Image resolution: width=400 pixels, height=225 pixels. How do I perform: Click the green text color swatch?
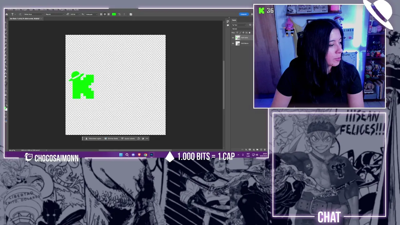click(x=114, y=14)
